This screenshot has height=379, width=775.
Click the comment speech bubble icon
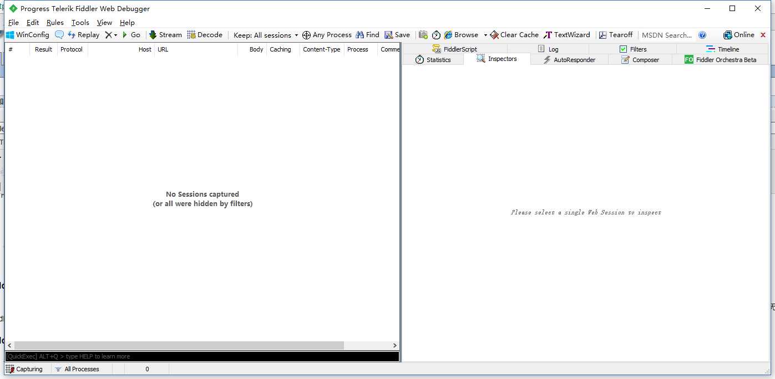tap(59, 35)
